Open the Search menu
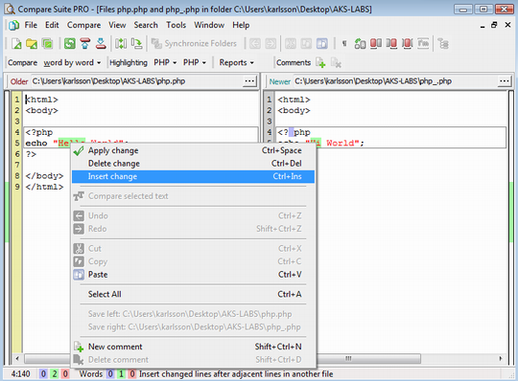This screenshot has width=518, height=381. (146, 25)
